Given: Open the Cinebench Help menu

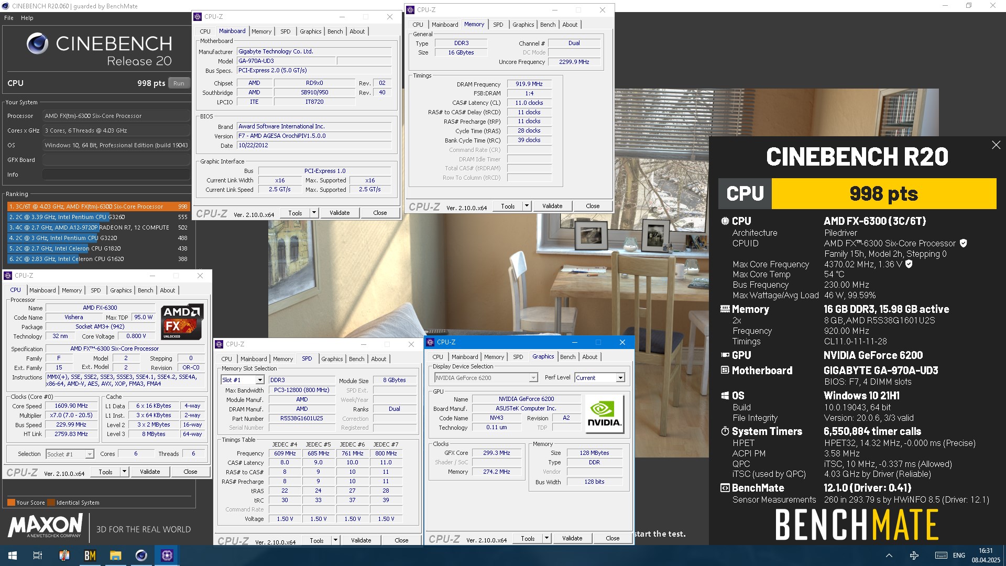Looking at the screenshot, I should (27, 18).
